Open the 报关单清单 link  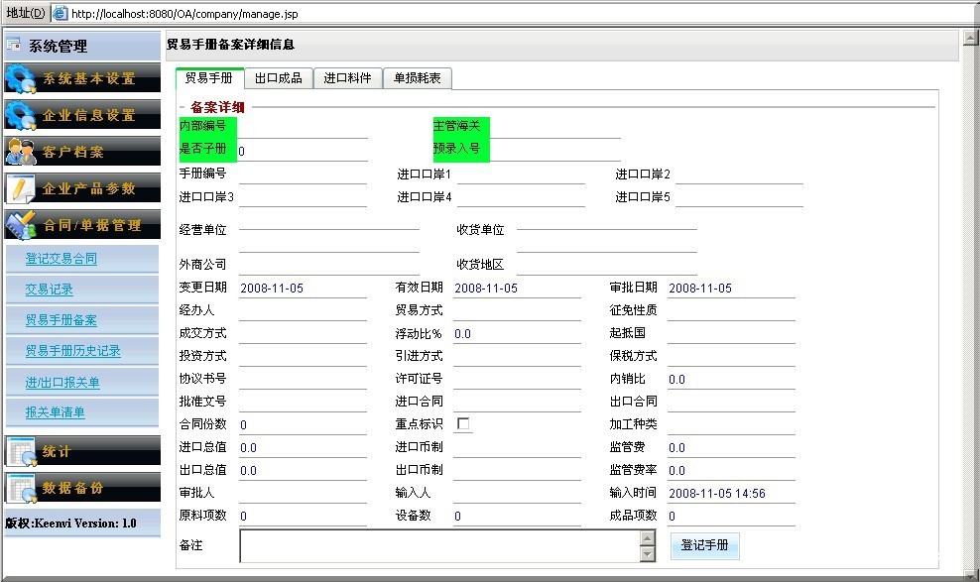click(56, 412)
